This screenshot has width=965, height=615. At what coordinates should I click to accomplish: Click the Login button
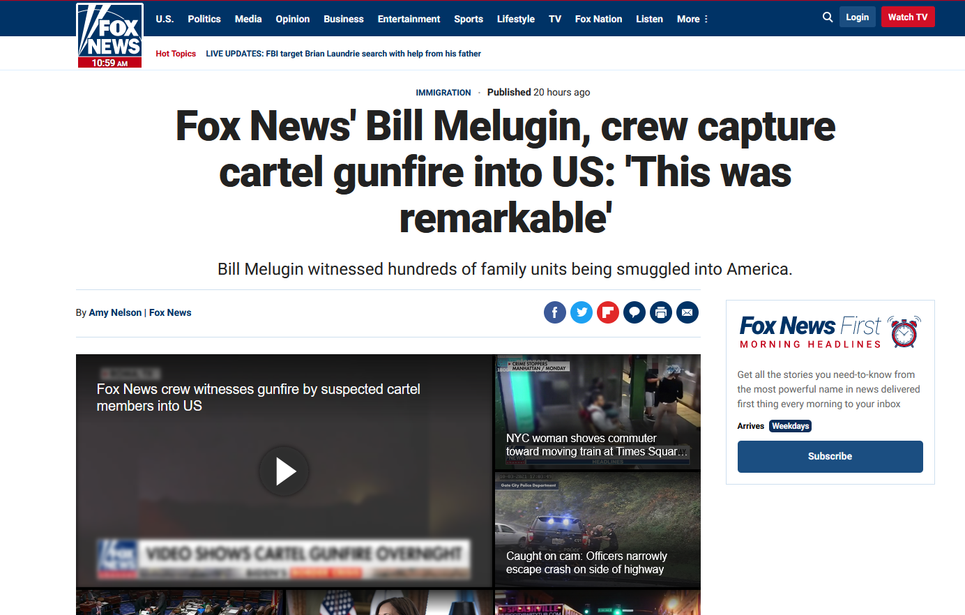tap(858, 17)
